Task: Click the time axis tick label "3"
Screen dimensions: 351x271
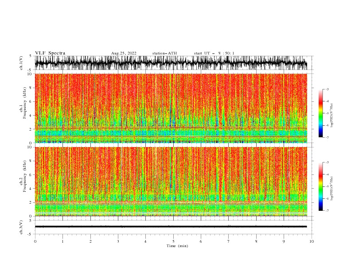Action: [118, 241]
